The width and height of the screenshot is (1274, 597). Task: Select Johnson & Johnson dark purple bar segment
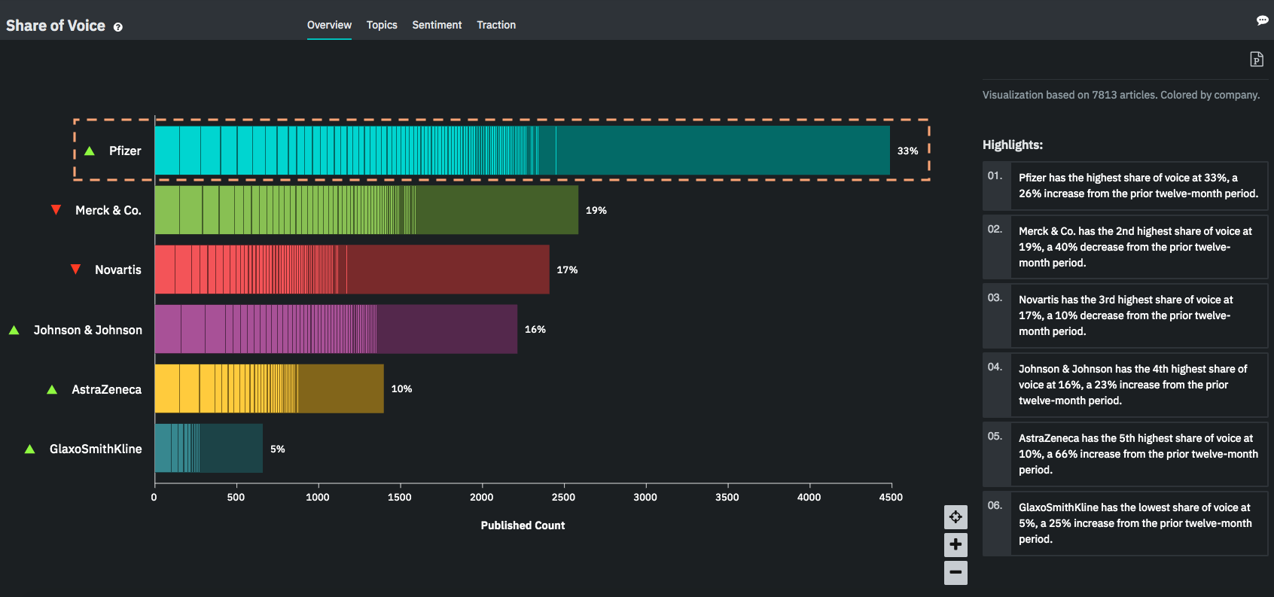click(x=447, y=329)
